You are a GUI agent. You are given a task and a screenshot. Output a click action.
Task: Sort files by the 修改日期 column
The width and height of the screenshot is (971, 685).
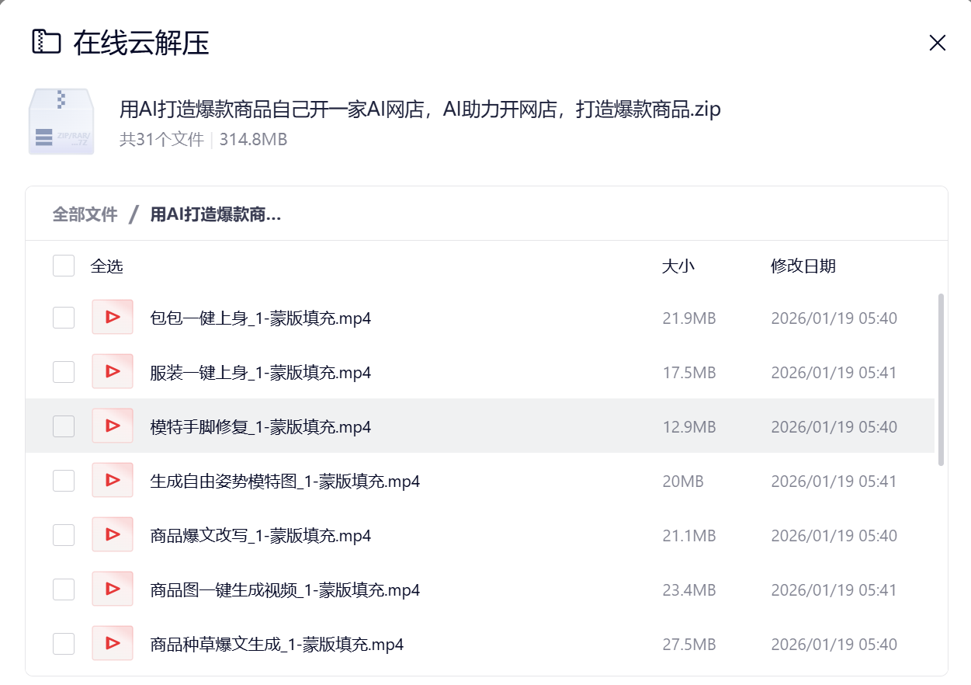click(804, 265)
